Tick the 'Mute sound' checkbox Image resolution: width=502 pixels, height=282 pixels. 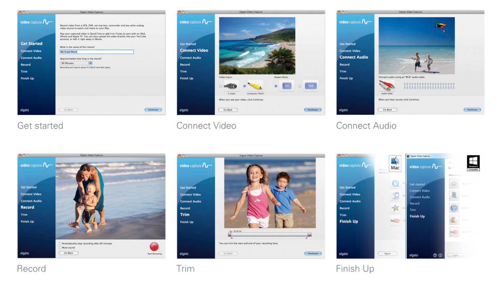point(60,248)
